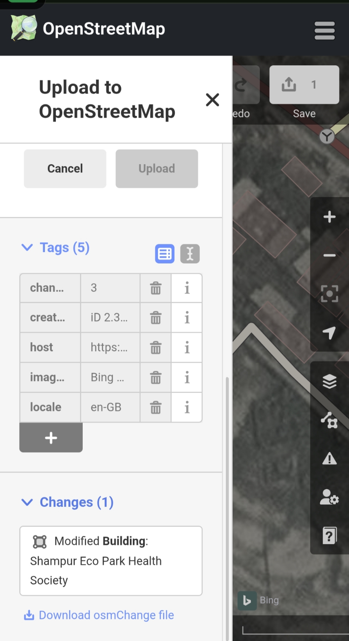Show info for locale tag
Image resolution: width=349 pixels, height=641 pixels.
coord(187,407)
